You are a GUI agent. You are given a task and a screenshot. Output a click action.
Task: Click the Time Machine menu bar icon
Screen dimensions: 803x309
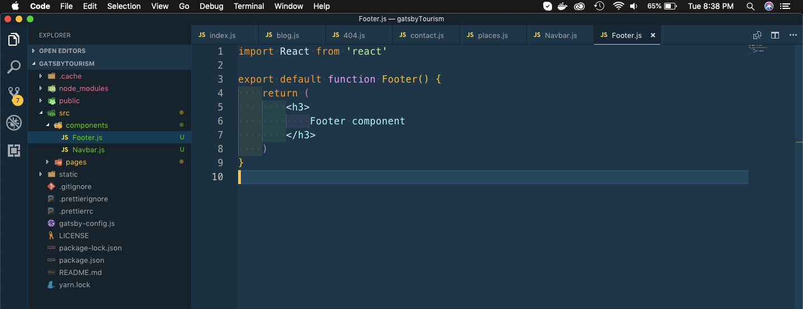point(599,6)
